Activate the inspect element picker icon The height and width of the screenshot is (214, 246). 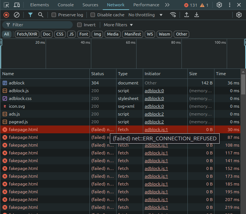click(x=6, y=5)
